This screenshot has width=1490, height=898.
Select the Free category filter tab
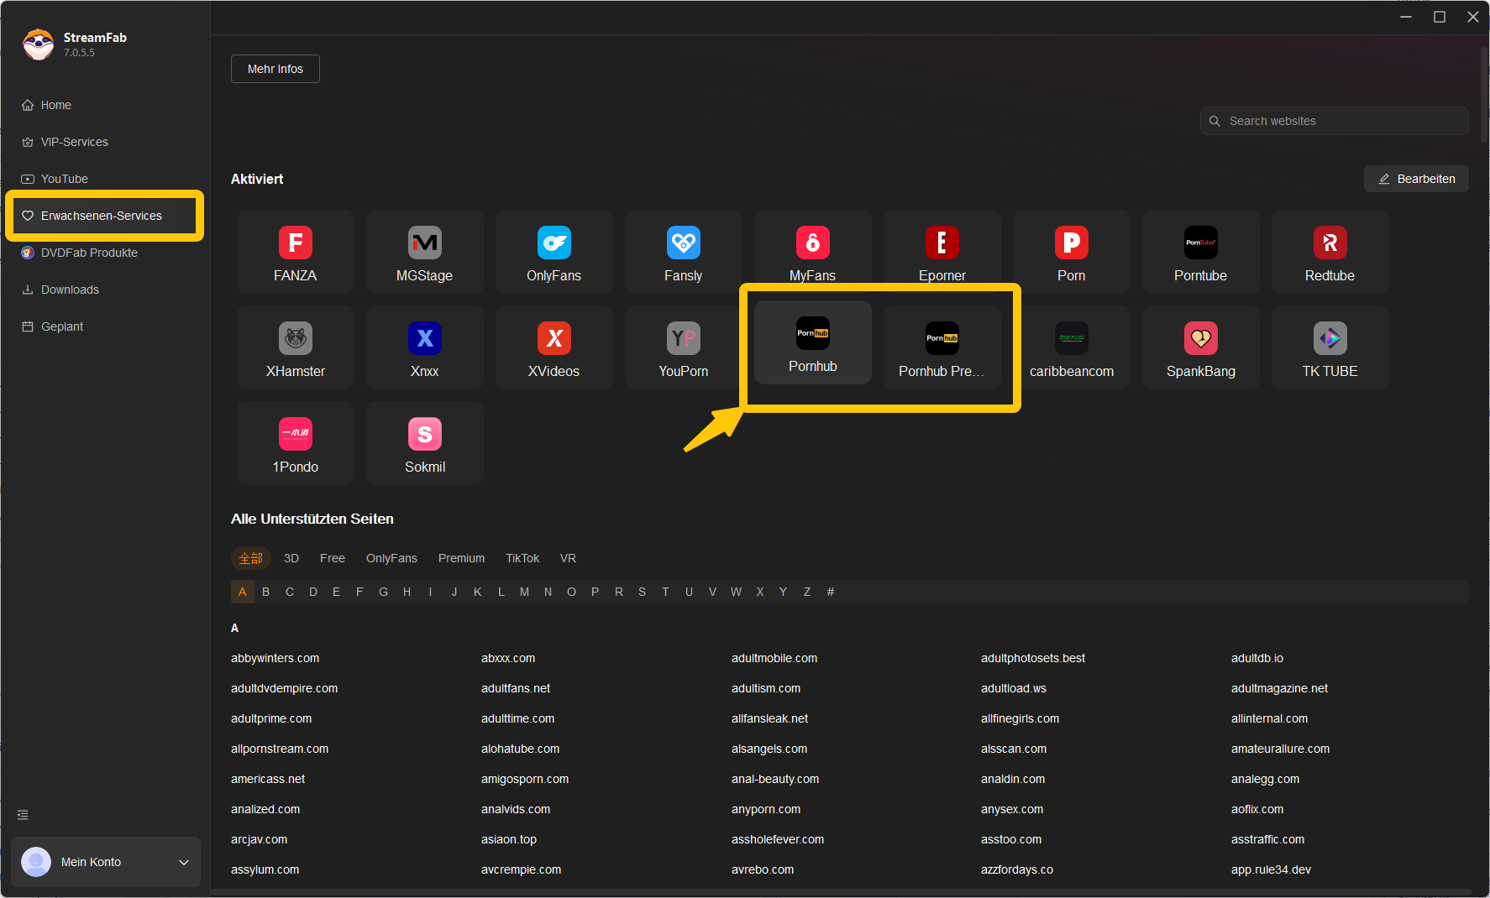[333, 558]
